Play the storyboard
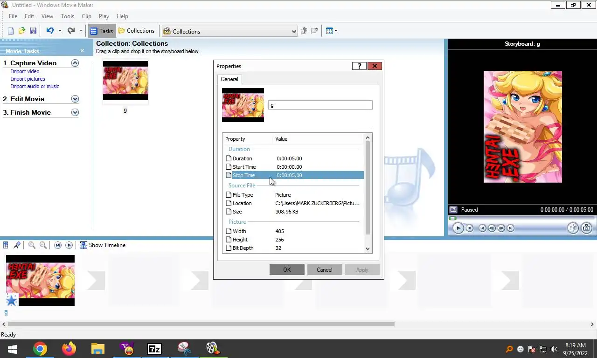 69,245
